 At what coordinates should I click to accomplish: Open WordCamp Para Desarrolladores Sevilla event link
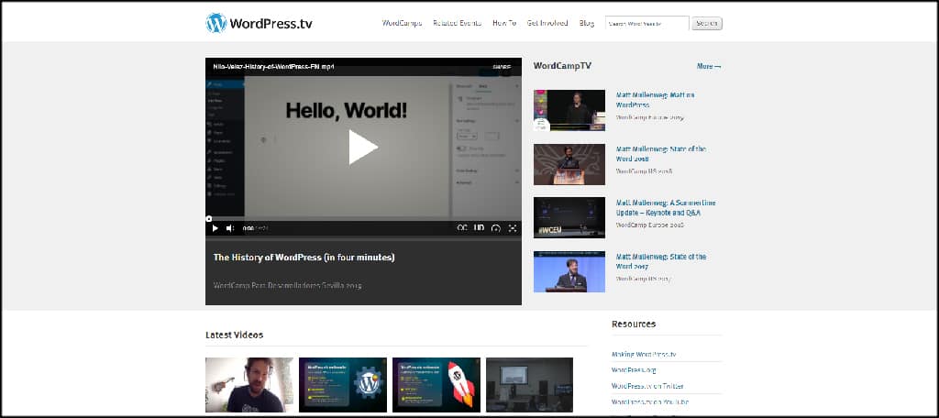(287, 285)
